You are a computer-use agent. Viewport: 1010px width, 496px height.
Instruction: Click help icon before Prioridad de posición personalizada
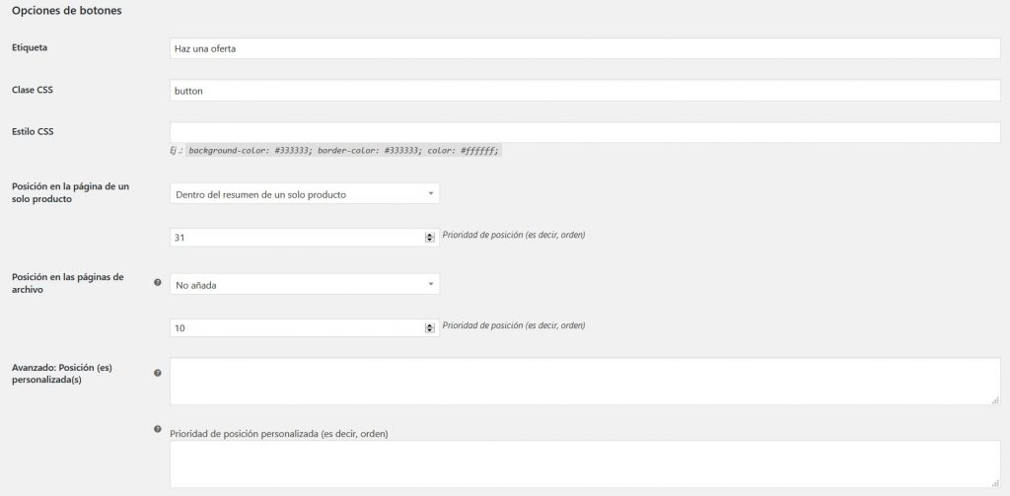(158, 430)
